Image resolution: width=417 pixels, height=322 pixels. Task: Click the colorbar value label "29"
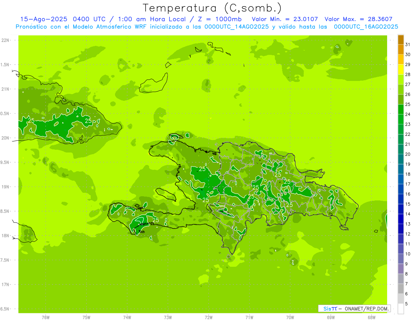408,64
